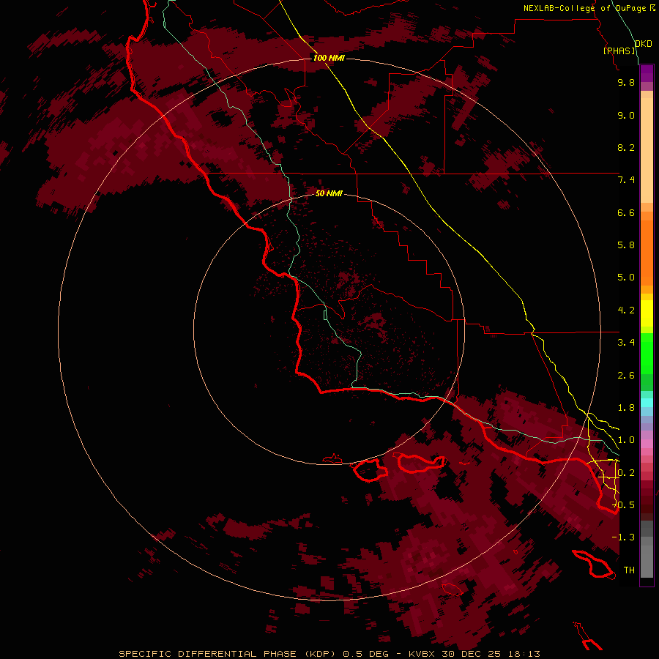Click the 4.2 value on the color scale
659x659 pixels.
click(x=626, y=310)
